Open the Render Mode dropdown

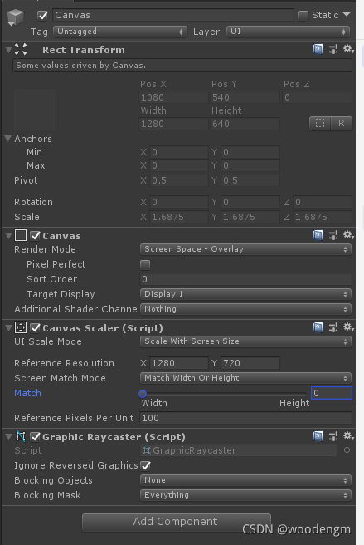point(245,249)
